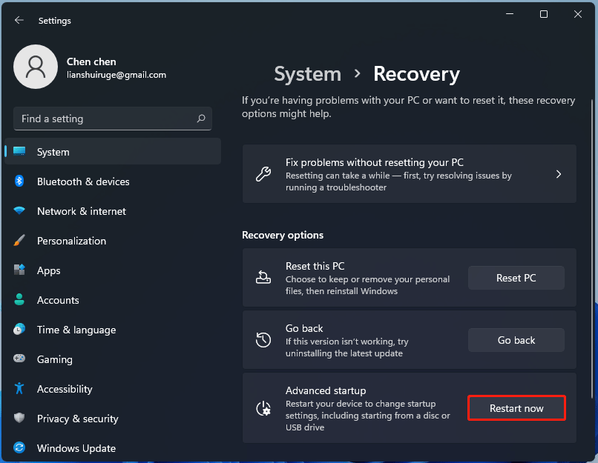The height and width of the screenshot is (463, 598).
Task: Open Accessibility settings
Action: click(x=113, y=389)
